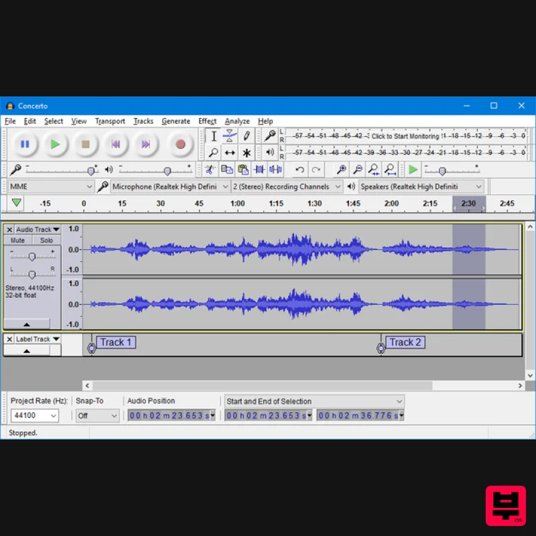The image size is (536, 536).
Task: Solo the audio track
Action: (46, 240)
